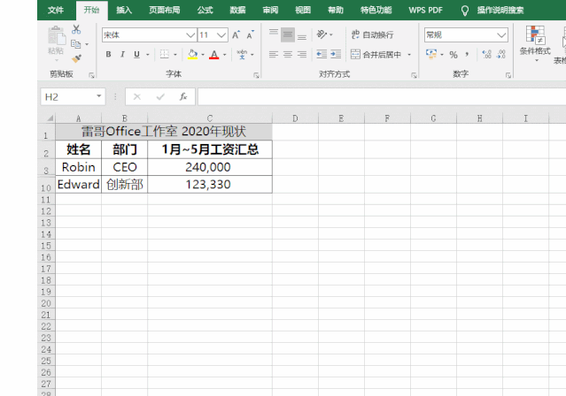The width and height of the screenshot is (566, 396).
Task: Decrease decimal places icon
Action: coord(501,55)
